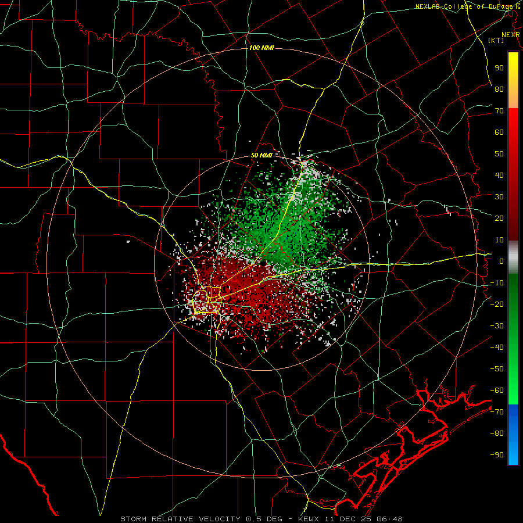
Task: Click the 80 value on velocity scale
Action: (499, 89)
